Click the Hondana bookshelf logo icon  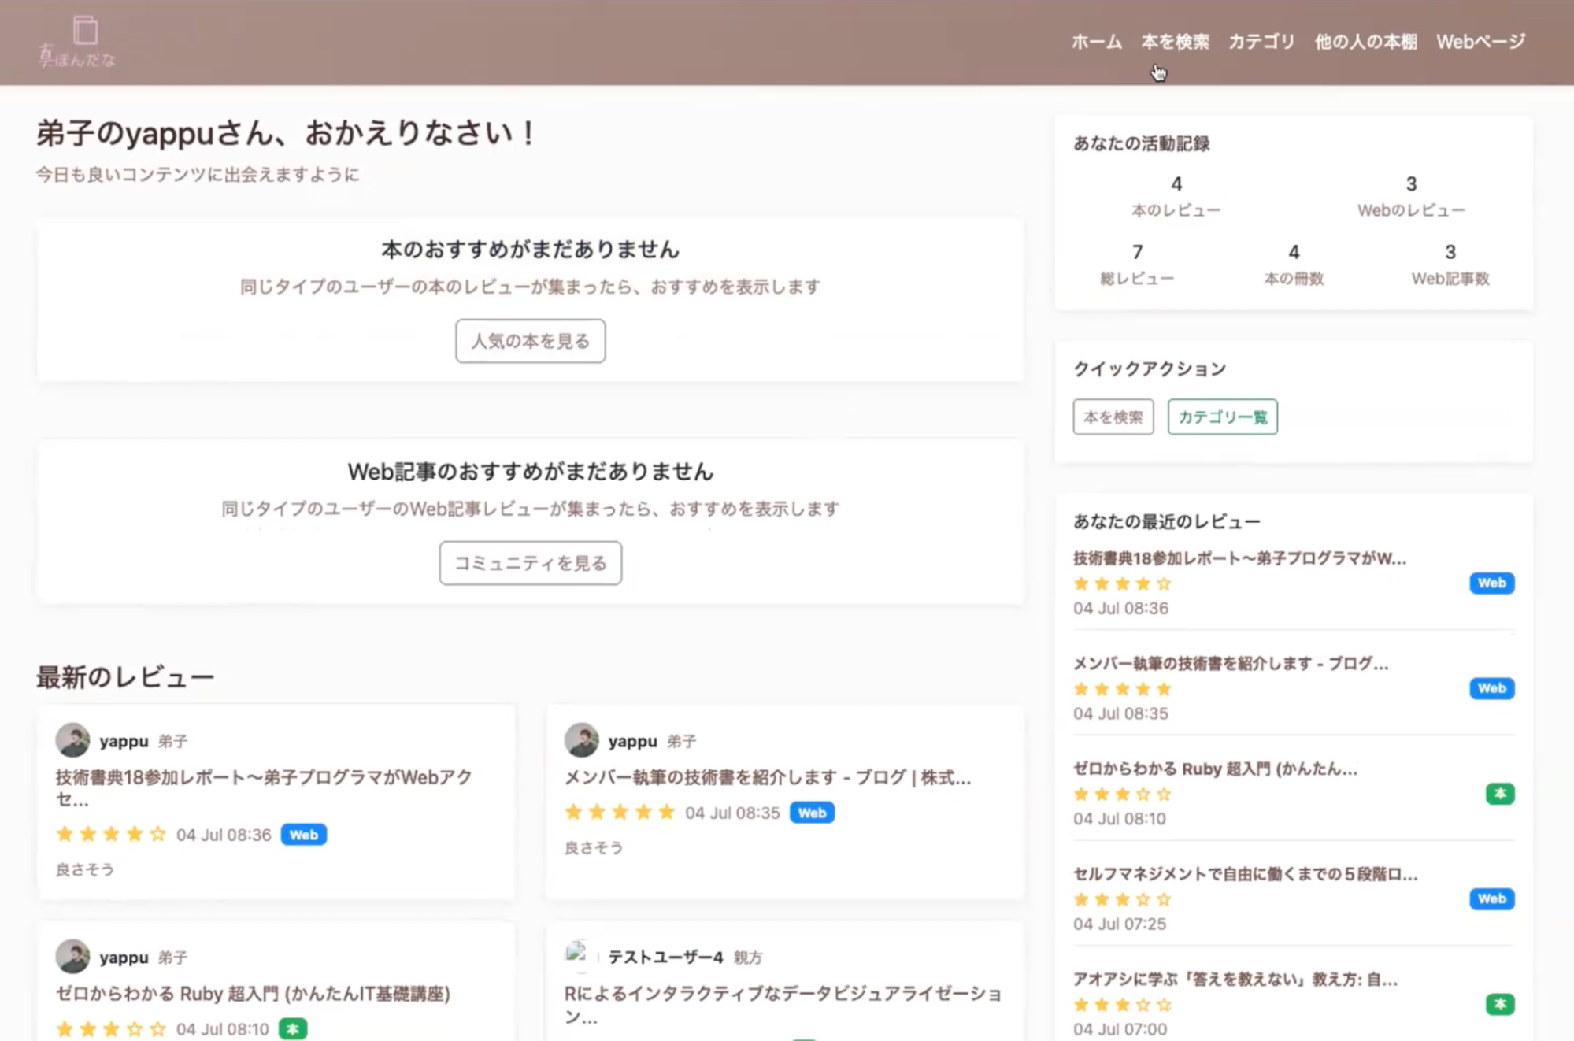point(84,31)
